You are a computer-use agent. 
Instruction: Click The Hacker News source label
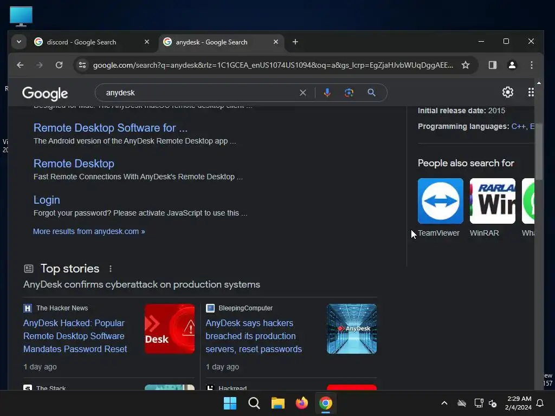[x=62, y=308]
